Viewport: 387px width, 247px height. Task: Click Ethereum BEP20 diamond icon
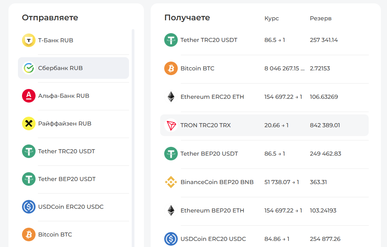[x=171, y=210]
